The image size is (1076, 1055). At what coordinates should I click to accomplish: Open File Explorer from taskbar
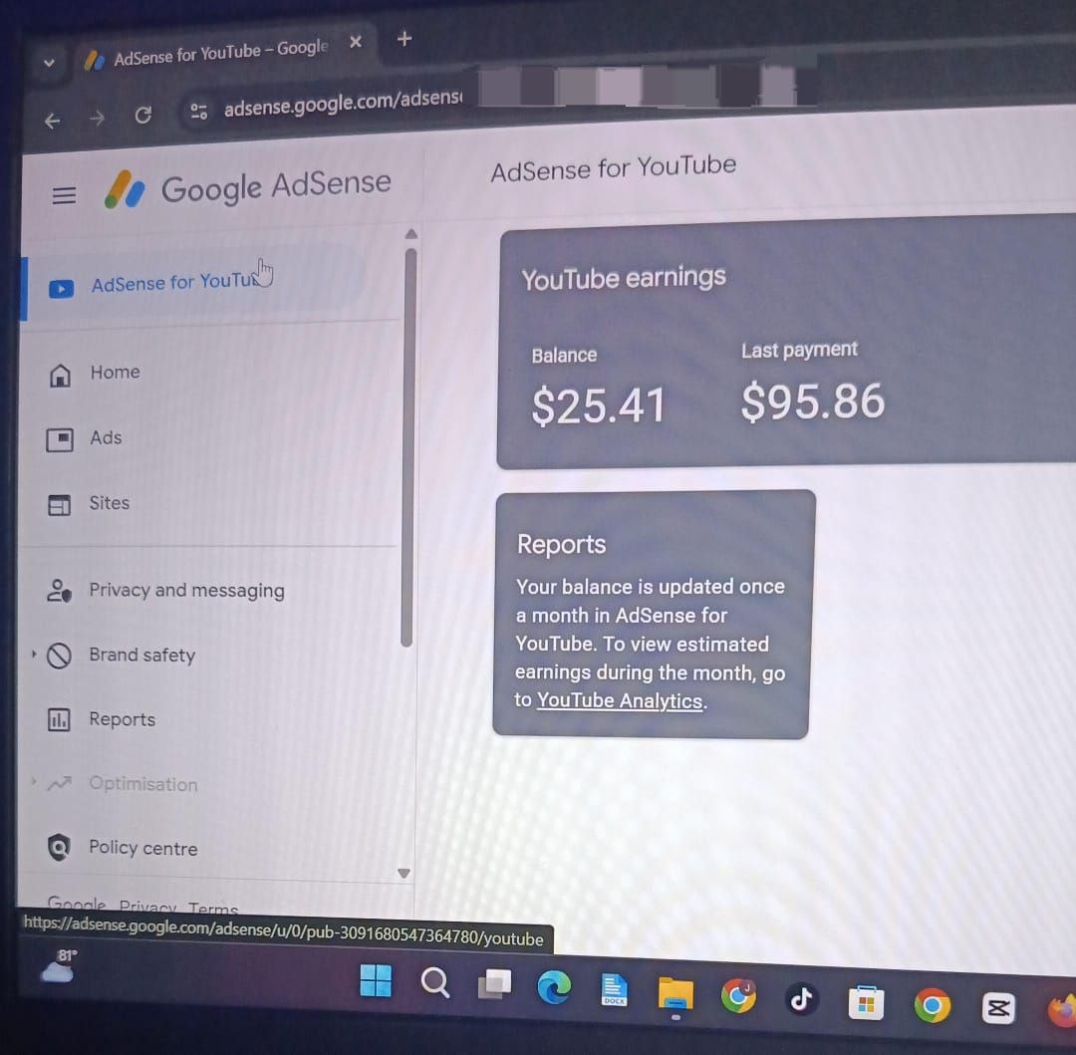point(675,994)
